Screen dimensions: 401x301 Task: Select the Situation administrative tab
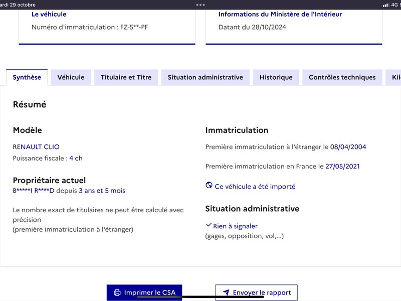[206, 77]
